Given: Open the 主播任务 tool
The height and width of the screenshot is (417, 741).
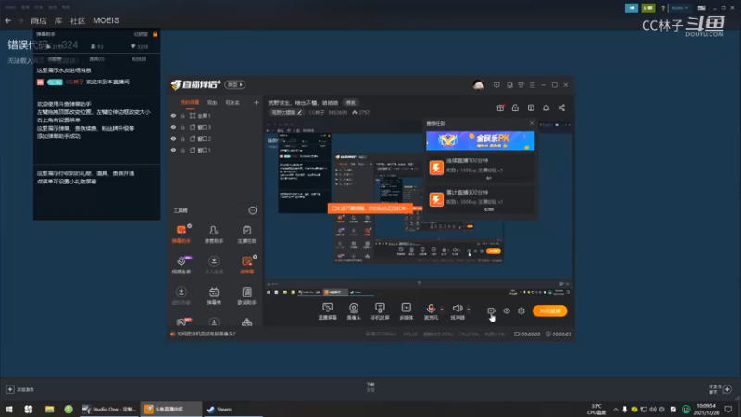Looking at the screenshot, I should pos(246,234).
